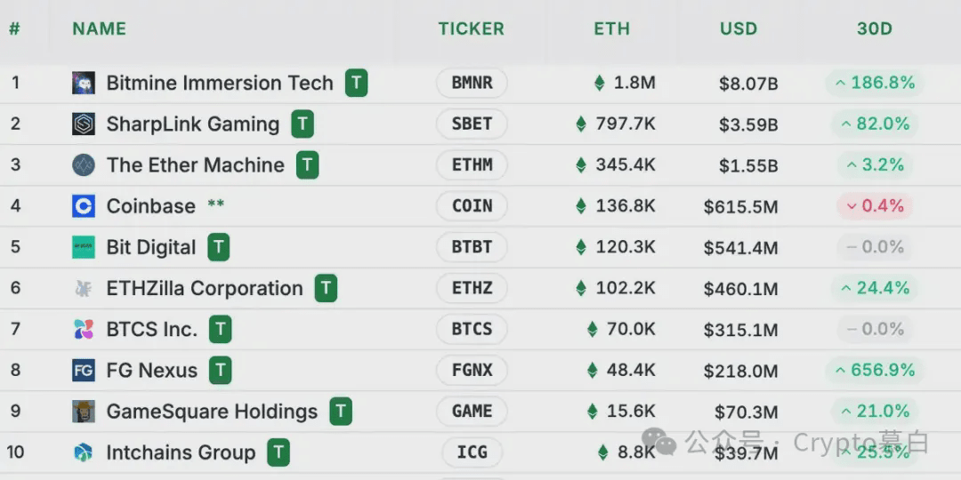Click the Bitmine Immersion Tech logo icon

(84, 83)
